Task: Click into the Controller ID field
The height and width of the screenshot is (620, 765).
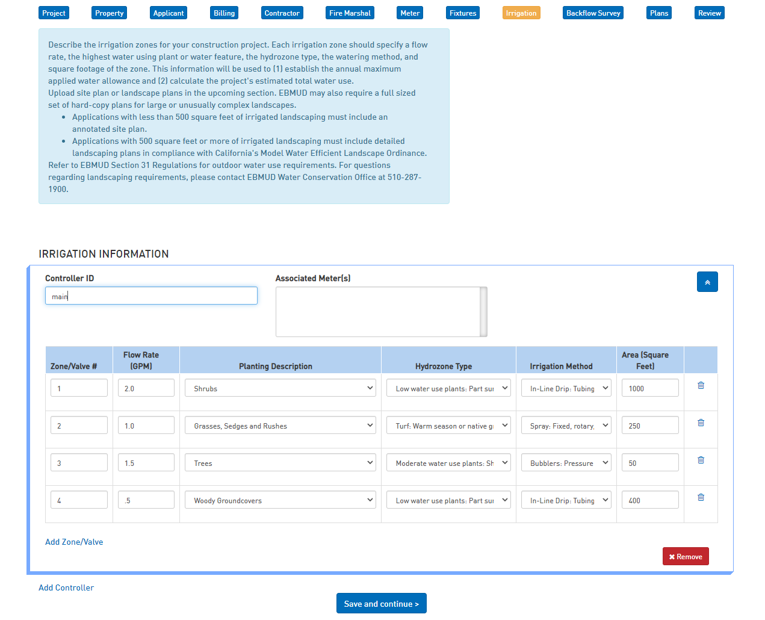Action: [151, 296]
